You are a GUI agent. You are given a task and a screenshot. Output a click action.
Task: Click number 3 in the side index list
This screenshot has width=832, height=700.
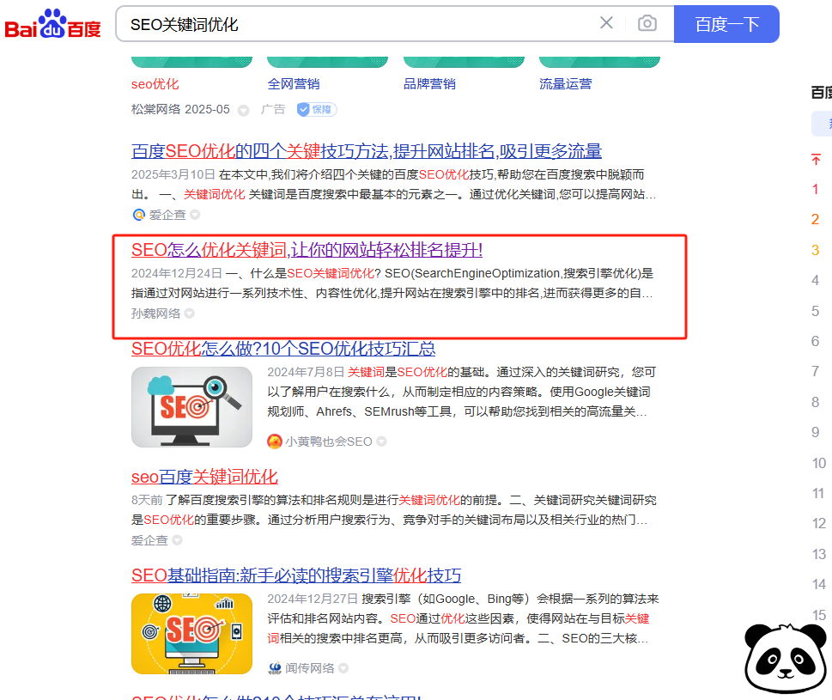pos(816,250)
